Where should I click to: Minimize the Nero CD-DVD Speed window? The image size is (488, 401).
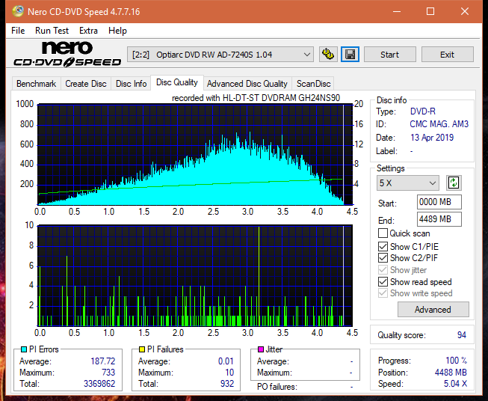pyautogui.click(x=397, y=11)
